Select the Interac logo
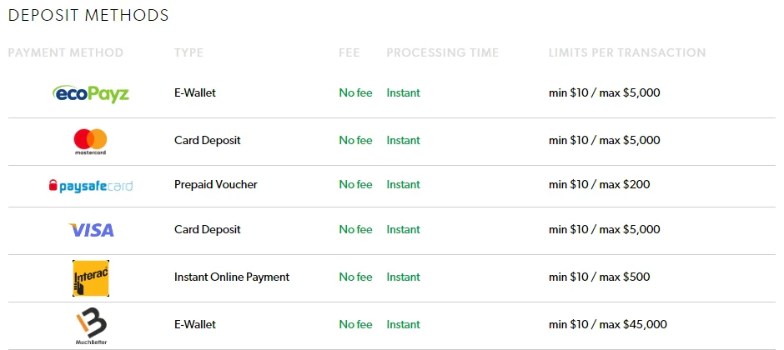 pos(91,278)
